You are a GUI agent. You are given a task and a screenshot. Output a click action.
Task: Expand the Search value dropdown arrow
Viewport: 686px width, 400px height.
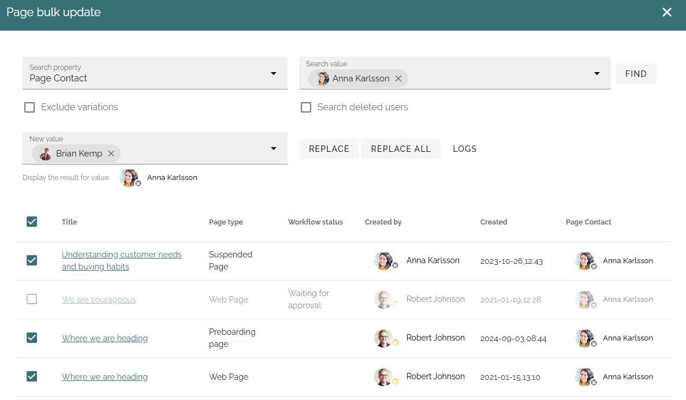[596, 73]
